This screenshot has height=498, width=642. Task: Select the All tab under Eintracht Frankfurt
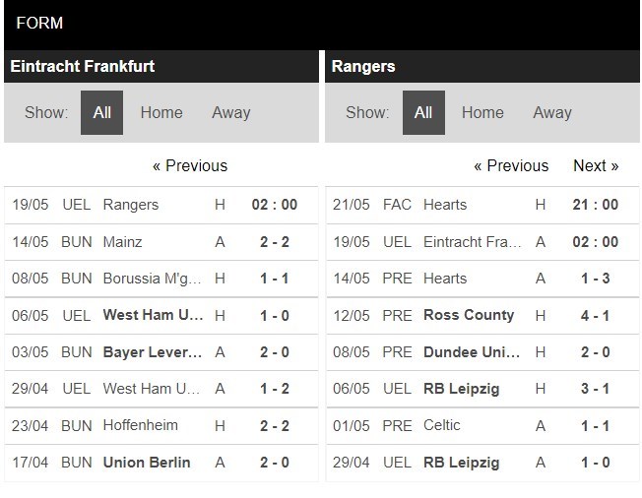pos(101,112)
